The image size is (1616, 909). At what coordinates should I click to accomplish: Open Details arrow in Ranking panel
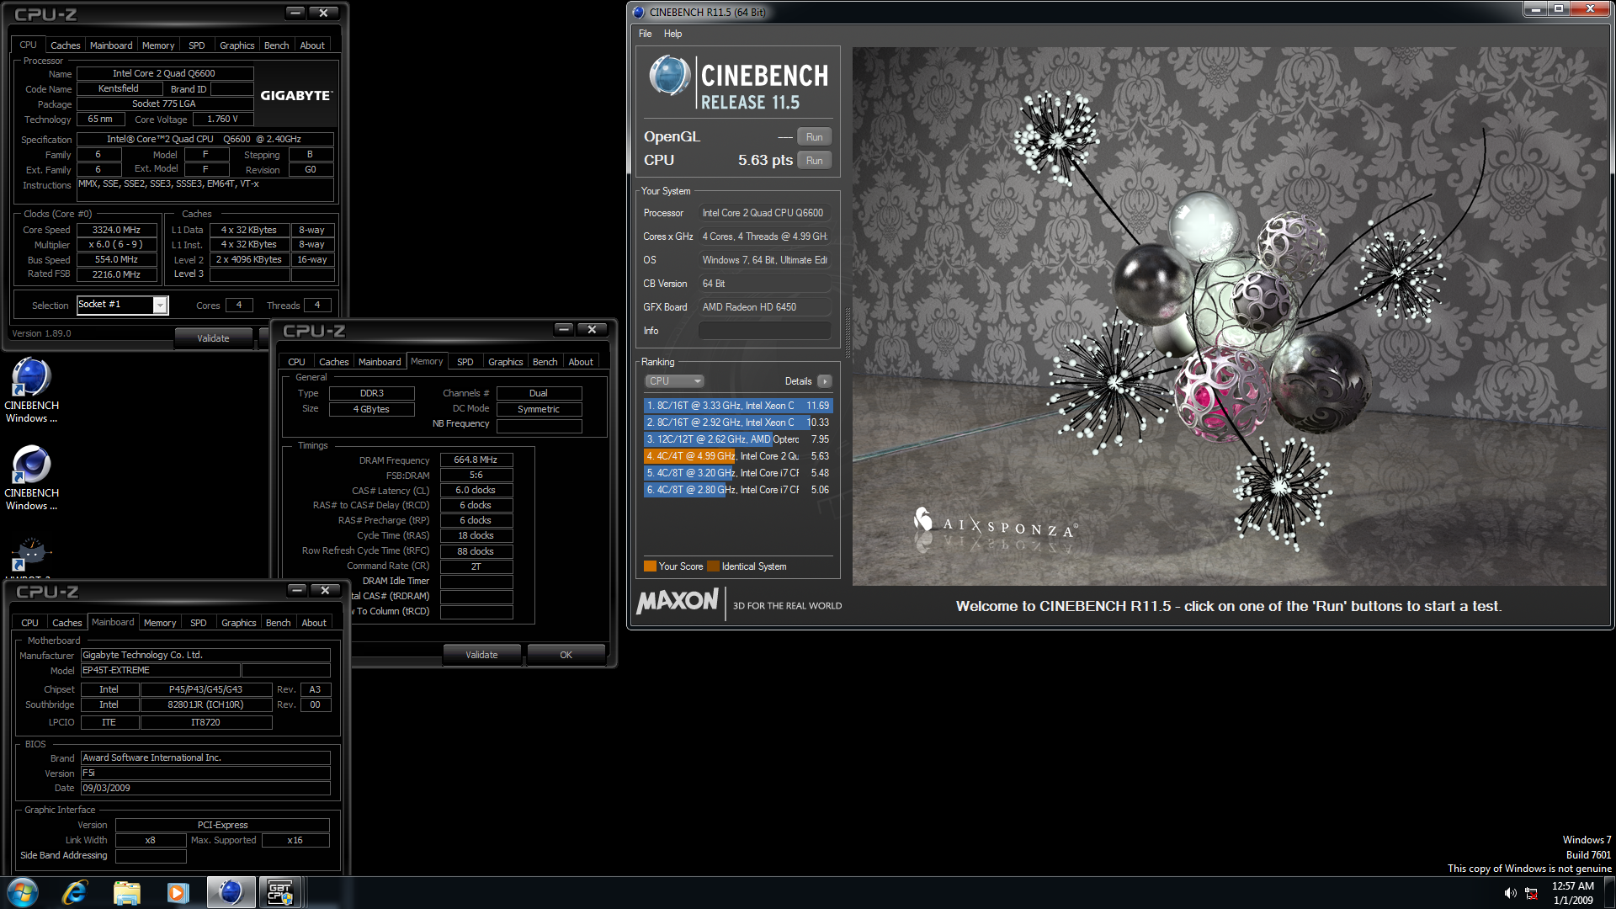pyautogui.click(x=825, y=381)
